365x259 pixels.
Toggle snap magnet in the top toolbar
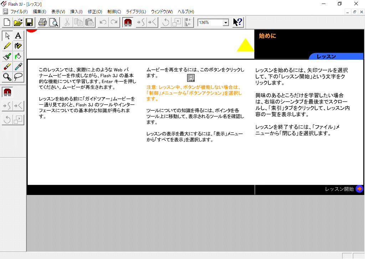pyautogui.click(x=128, y=22)
